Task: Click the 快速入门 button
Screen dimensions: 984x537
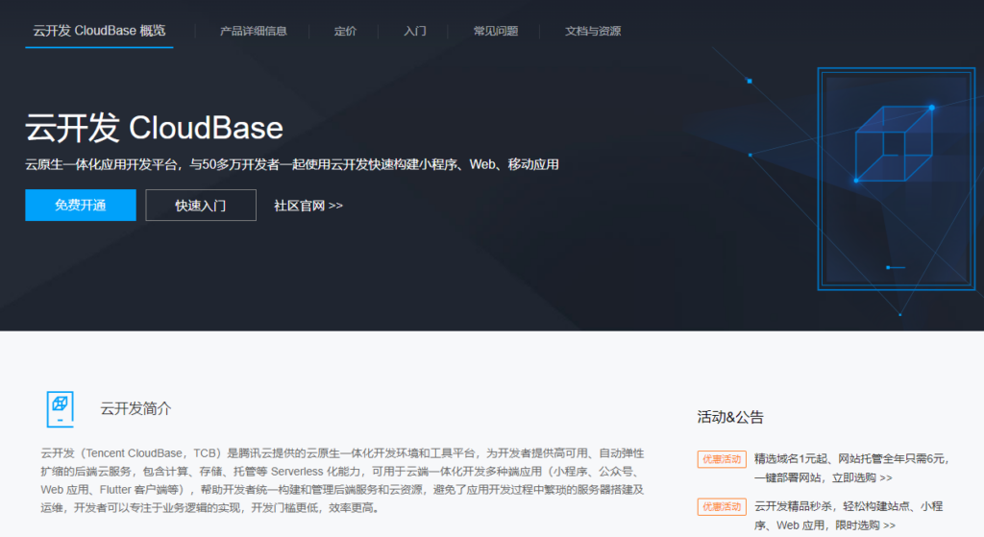Action: 201,206
